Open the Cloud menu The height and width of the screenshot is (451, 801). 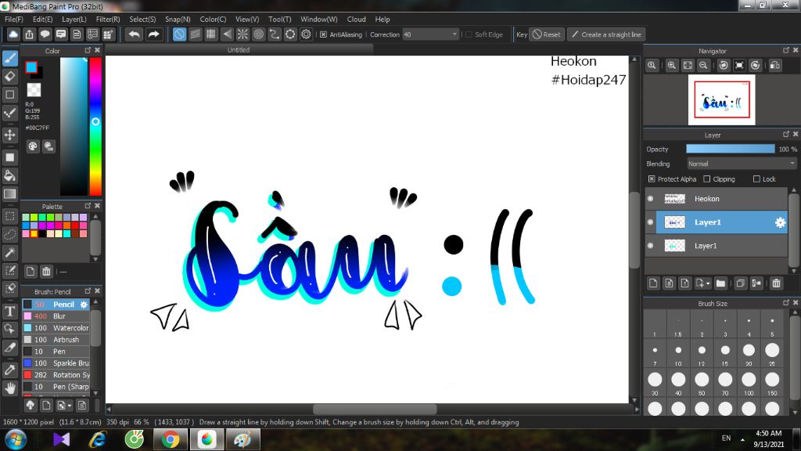[x=356, y=19]
